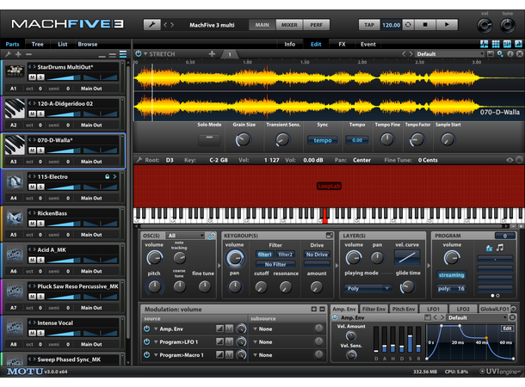Open the Tree tab
This screenshot has height=387, width=525.
[x=37, y=44]
